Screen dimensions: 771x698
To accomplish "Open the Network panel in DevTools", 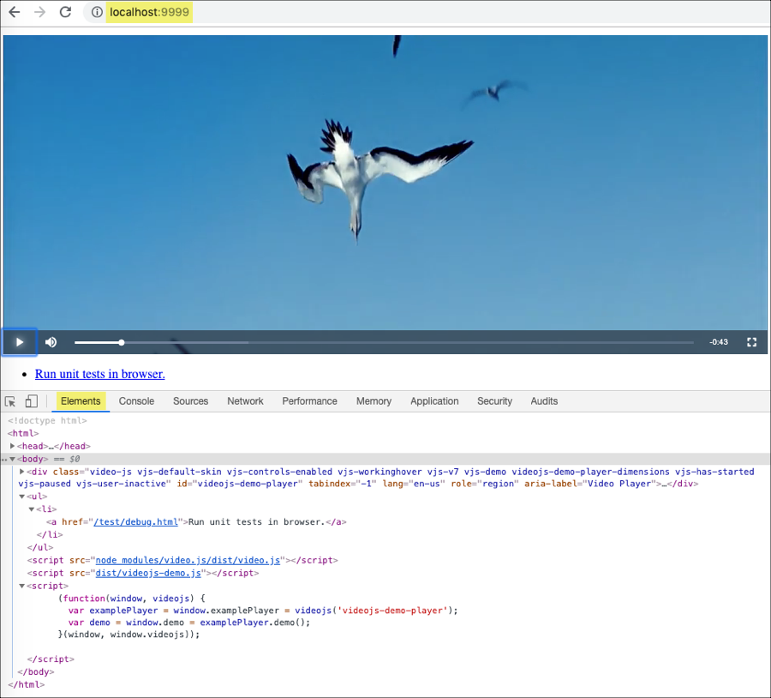I will click(245, 400).
